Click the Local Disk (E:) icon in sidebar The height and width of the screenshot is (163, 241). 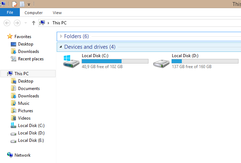point(13,141)
